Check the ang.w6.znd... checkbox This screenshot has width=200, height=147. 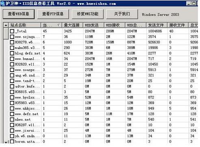12,75
